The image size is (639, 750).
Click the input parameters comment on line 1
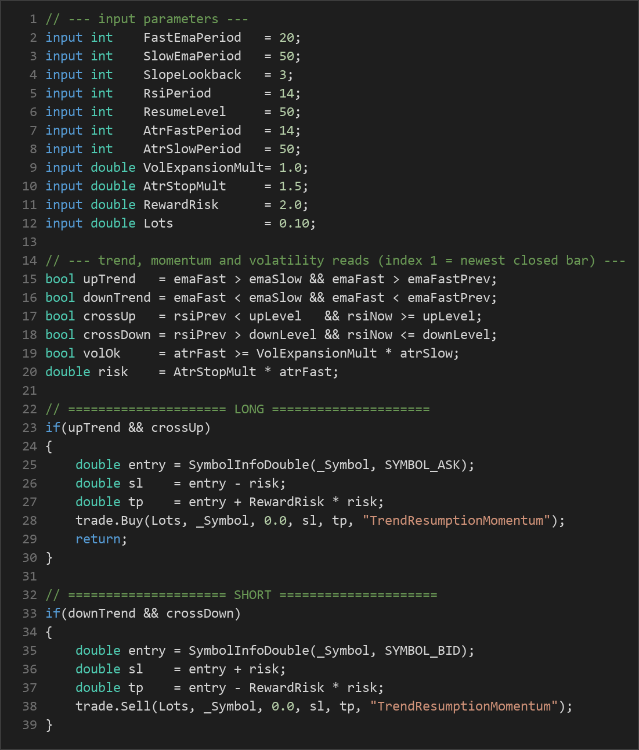tap(147, 19)
